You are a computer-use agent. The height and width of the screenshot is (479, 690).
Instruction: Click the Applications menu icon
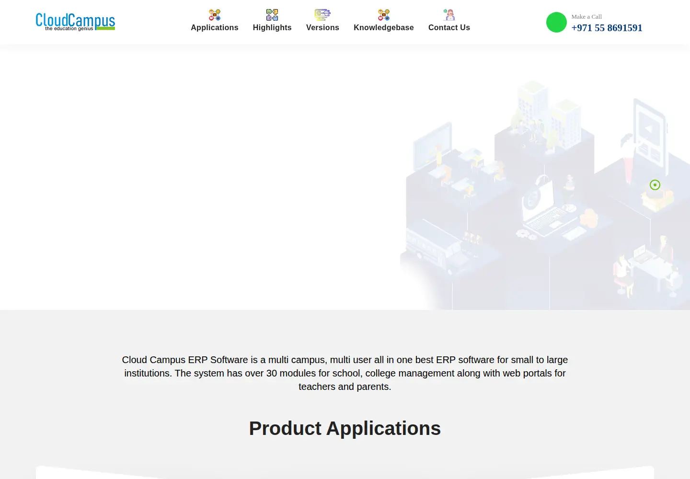215,15
